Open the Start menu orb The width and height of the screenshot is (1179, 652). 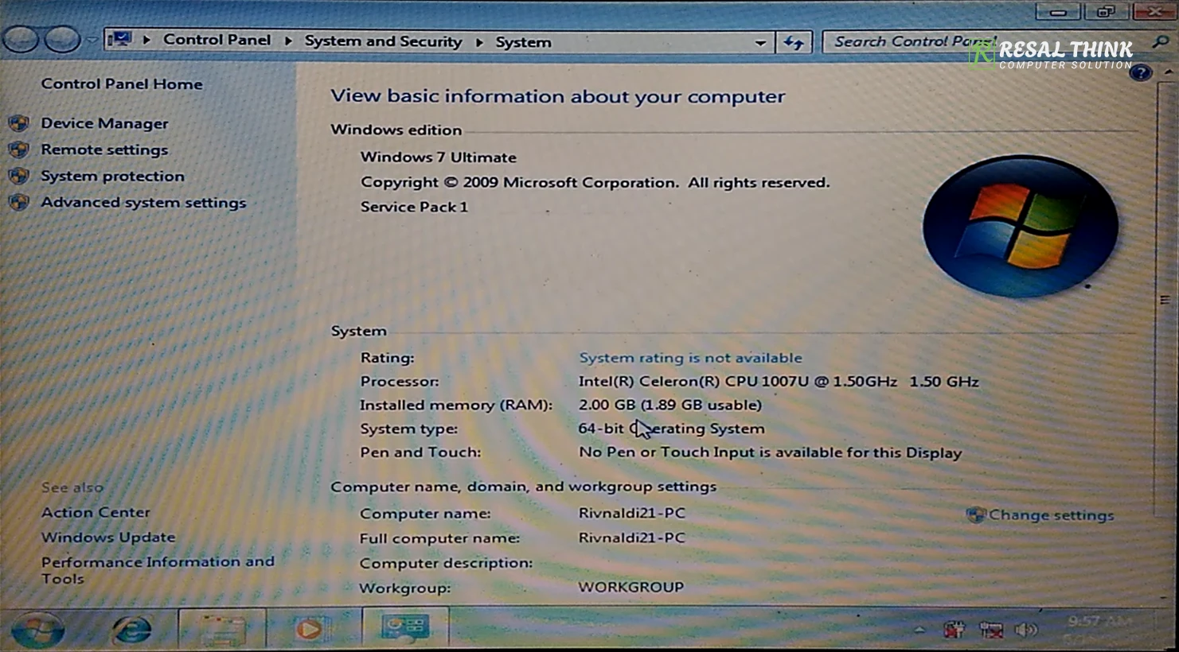point(37,630)
